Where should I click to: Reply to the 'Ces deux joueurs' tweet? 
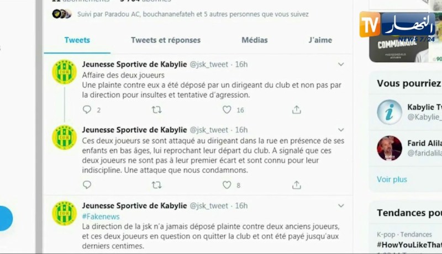[x=87, y=185]
